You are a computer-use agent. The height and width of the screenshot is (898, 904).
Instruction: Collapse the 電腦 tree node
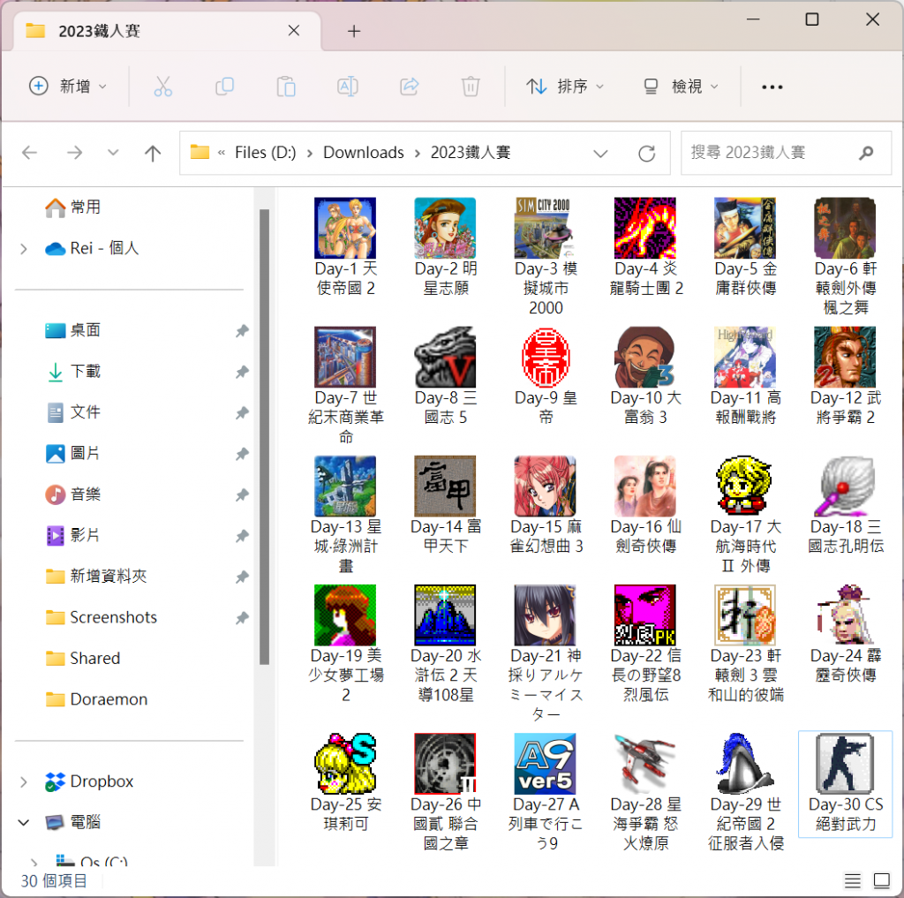coord(24,822)
